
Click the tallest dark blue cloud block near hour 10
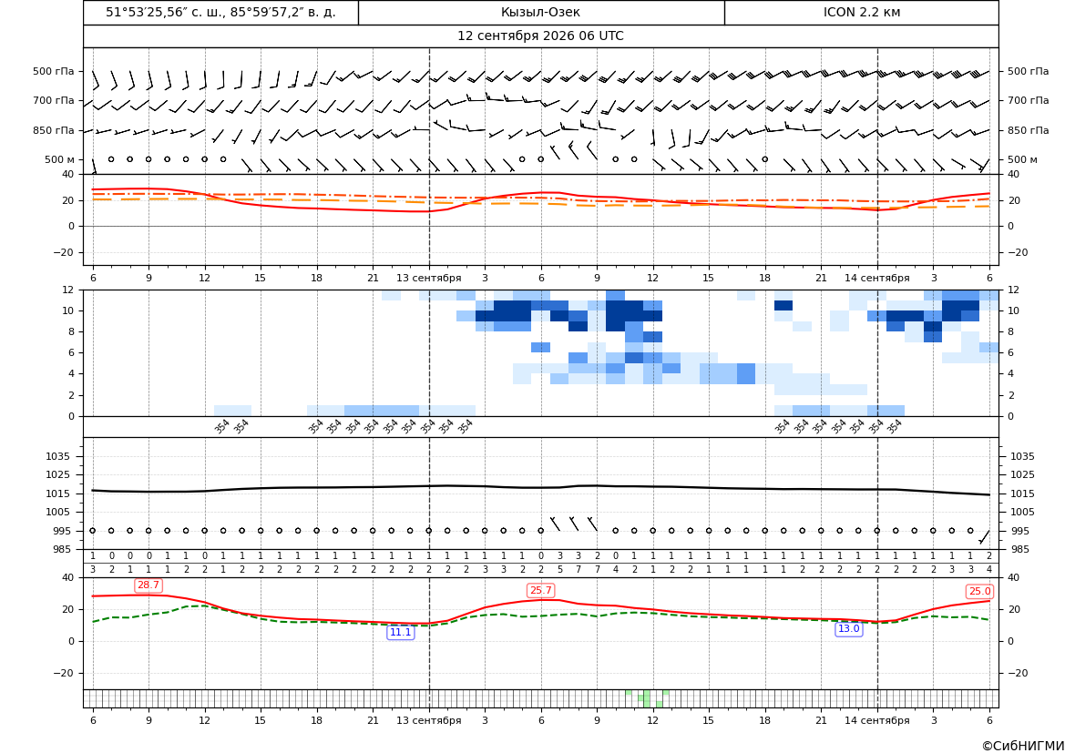click(x=624, y=316)
